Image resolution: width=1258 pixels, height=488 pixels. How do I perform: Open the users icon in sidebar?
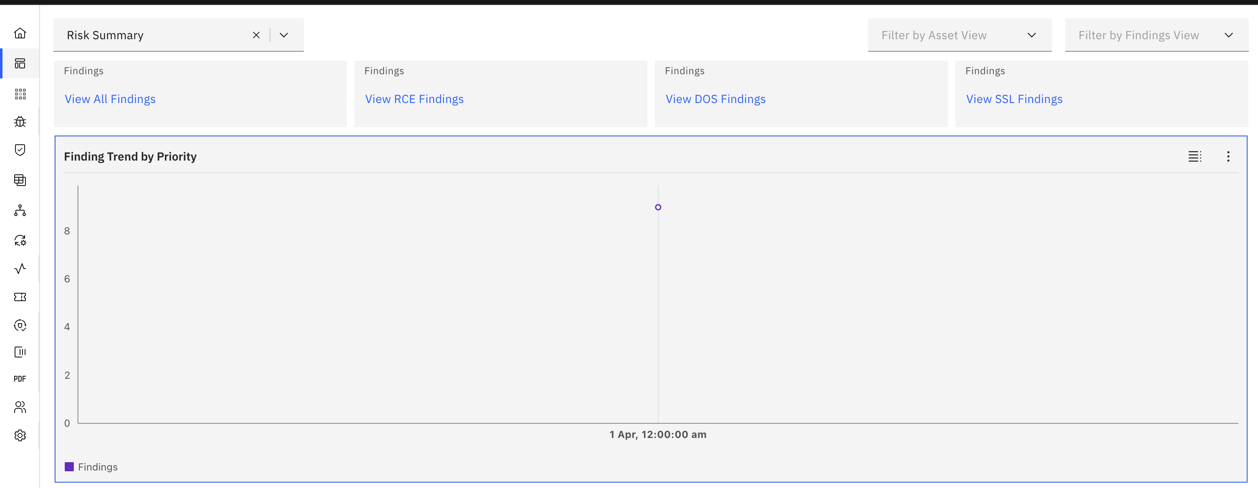(20, 407)
